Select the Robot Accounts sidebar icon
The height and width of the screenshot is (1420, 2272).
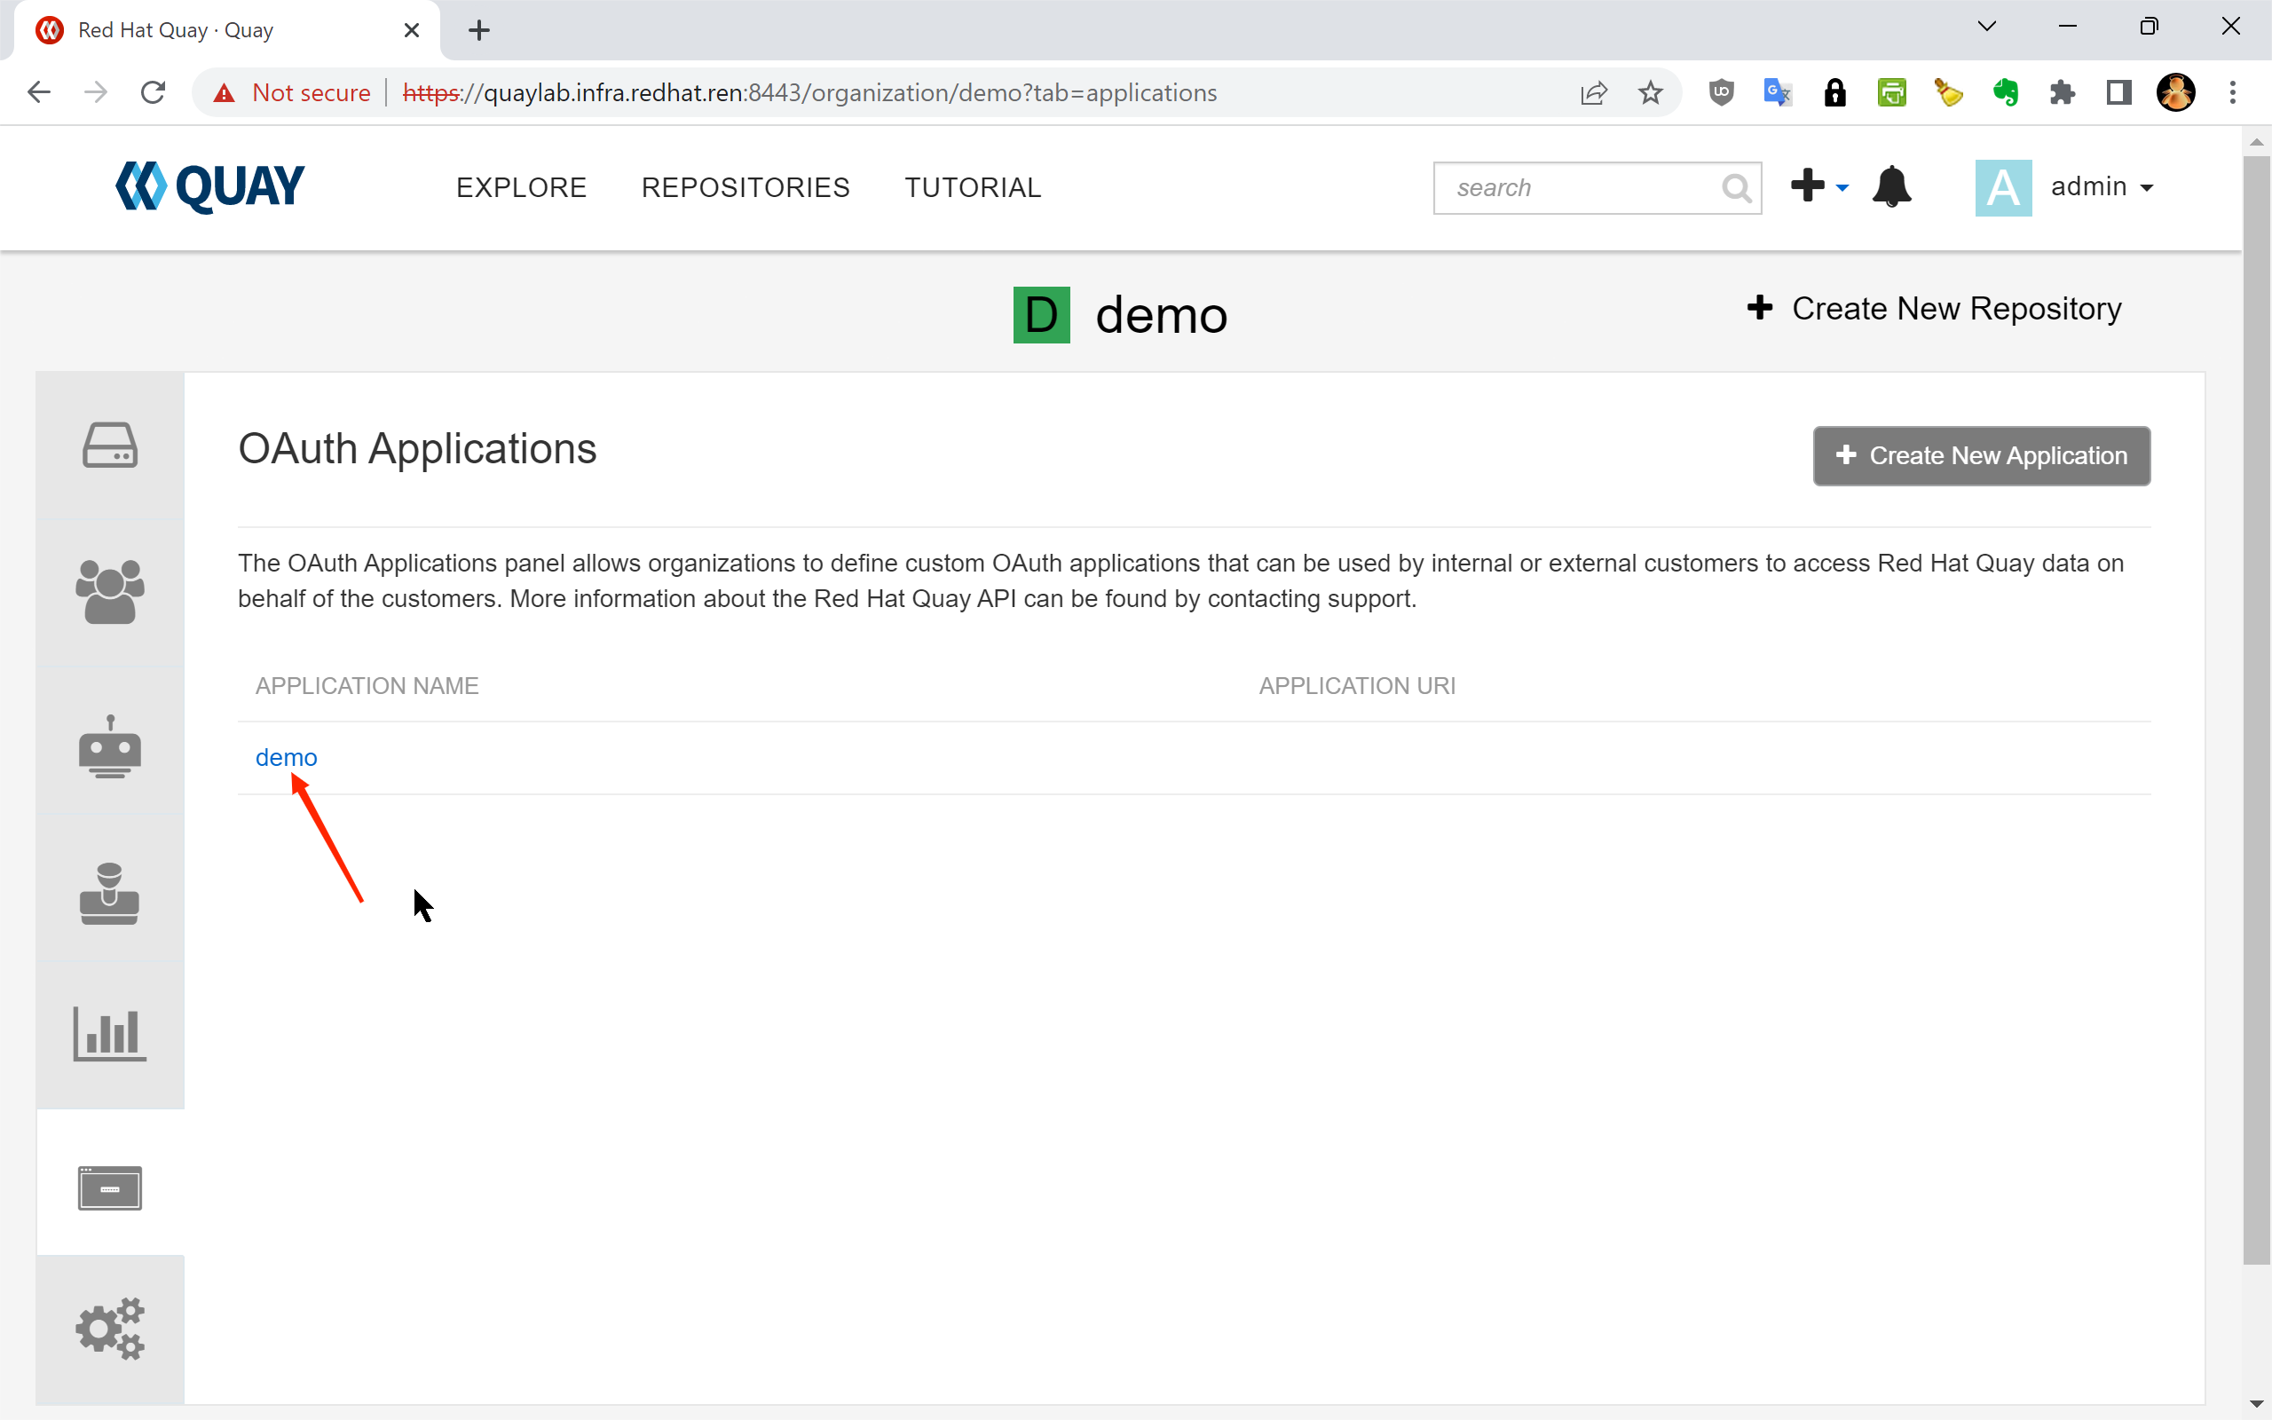click(x=110, y=746)
